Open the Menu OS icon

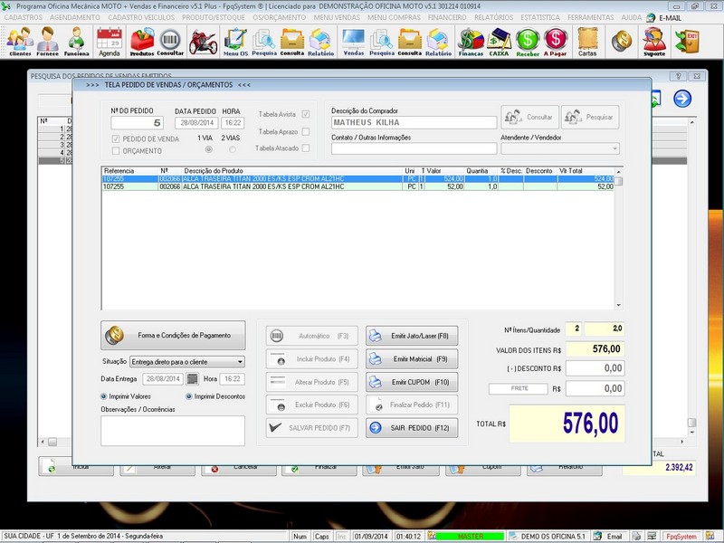click(x=235, y=42)
